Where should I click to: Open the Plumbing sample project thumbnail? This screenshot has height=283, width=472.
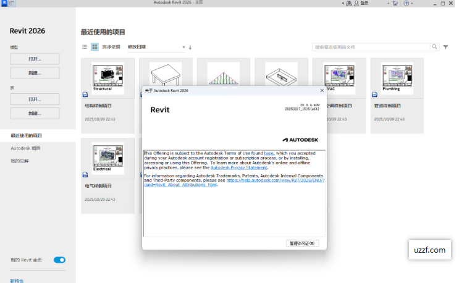click(x=397, y=78)
